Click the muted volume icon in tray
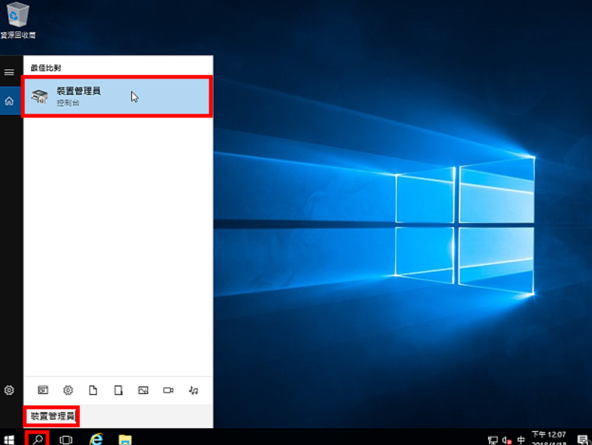This screenshot has width=592, height=445. (507, 440)
